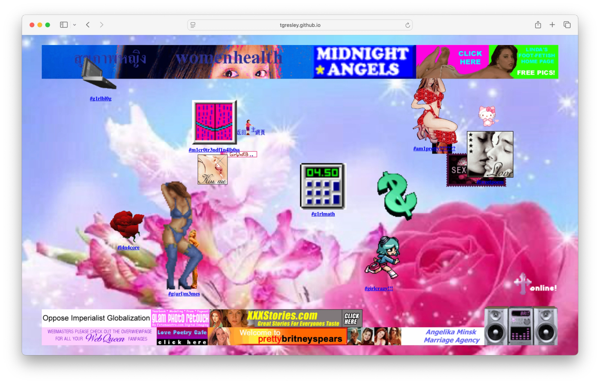Open a new tab

pos(552,25)
